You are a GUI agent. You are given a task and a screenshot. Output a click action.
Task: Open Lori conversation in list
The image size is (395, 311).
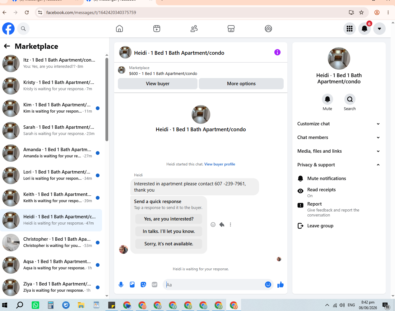point(51,175)
